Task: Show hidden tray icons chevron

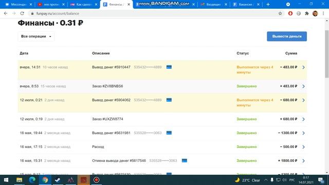Action: 266,180
